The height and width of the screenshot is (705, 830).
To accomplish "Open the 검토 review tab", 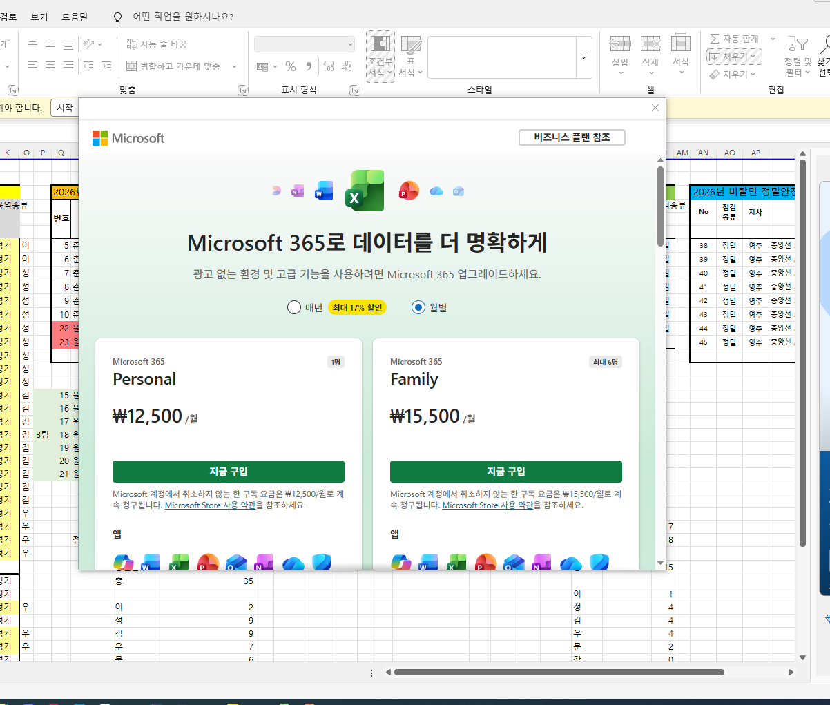I will point(8,17).
